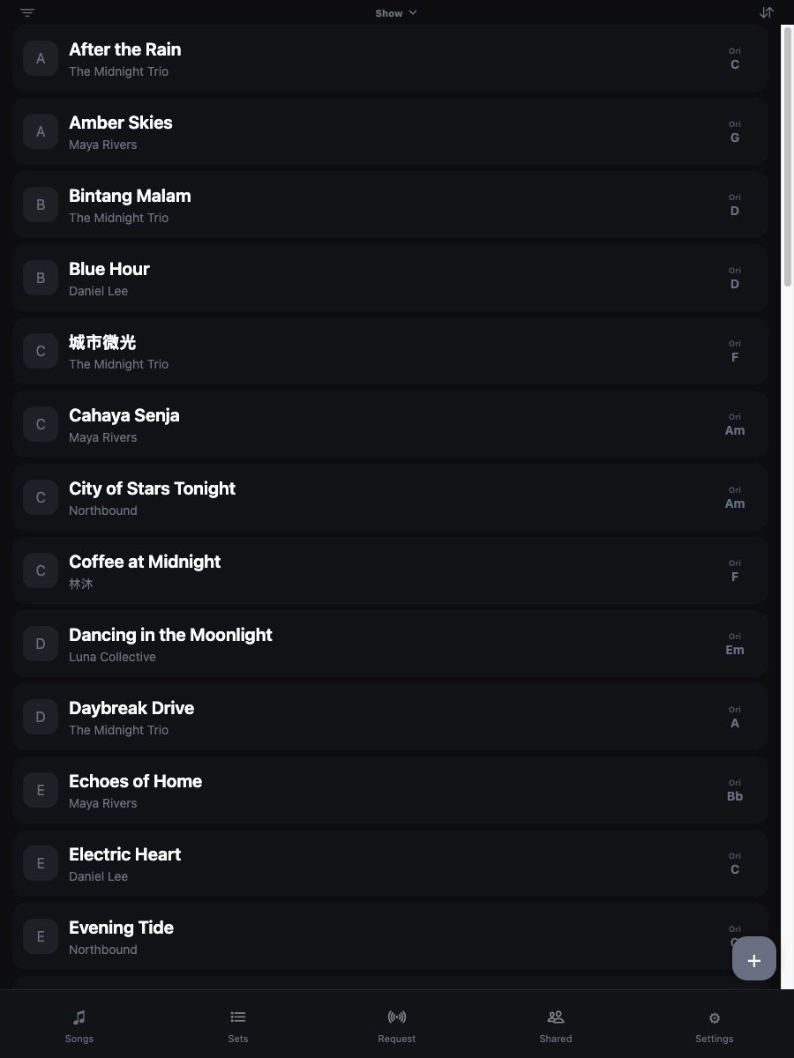Tap the Bb key badge on Echoes of Home

(x=735, y=791)
